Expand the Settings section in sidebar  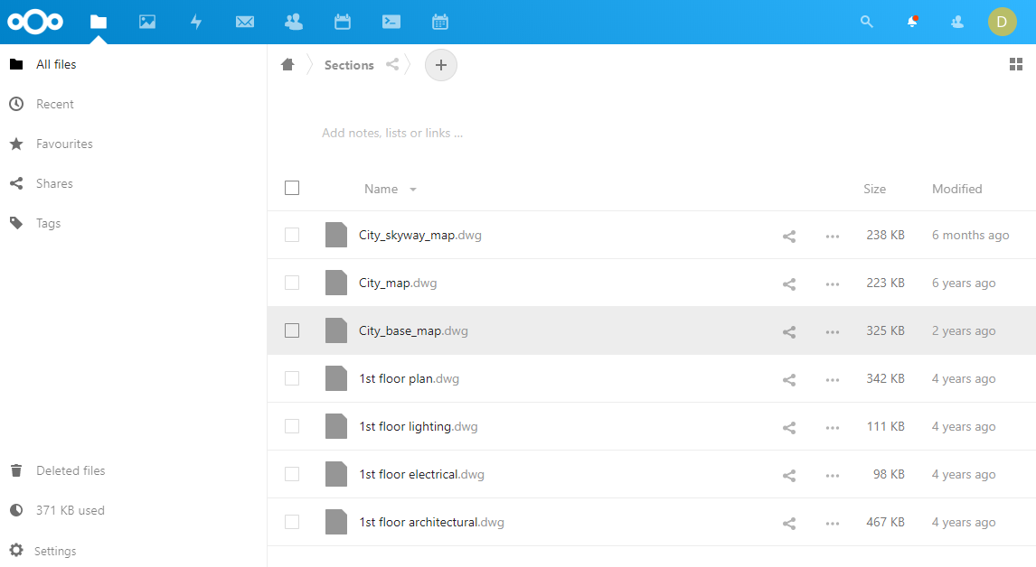pos(55,551)
